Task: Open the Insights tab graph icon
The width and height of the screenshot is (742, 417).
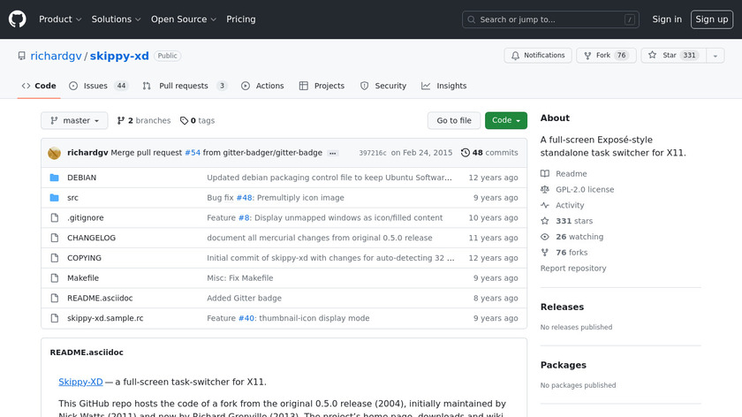Action: 426,87
